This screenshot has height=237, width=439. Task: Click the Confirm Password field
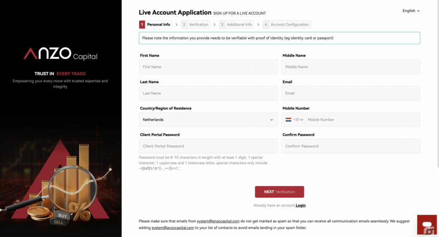(350, 146)
